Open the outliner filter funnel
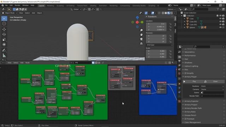This screenshot has width=226, height=127. (x=218, y=9)
